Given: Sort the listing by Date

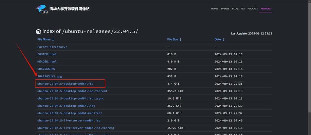Looking at the screenshot, I should (219, 39).
